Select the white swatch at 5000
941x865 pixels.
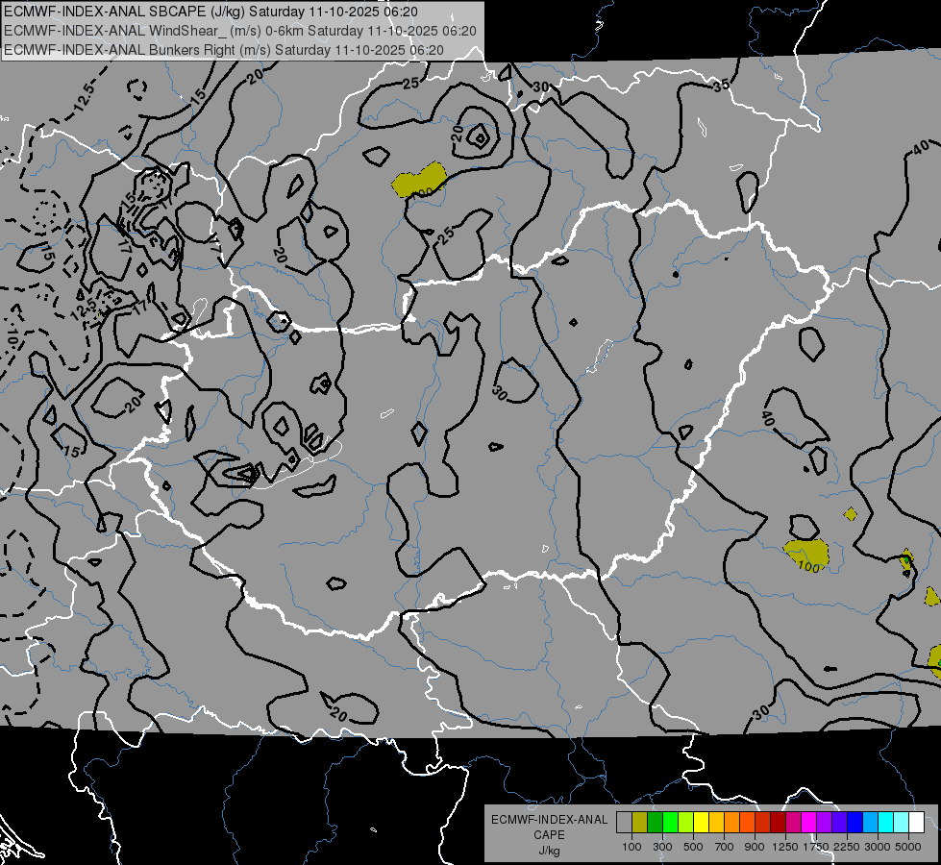[916, 822]
